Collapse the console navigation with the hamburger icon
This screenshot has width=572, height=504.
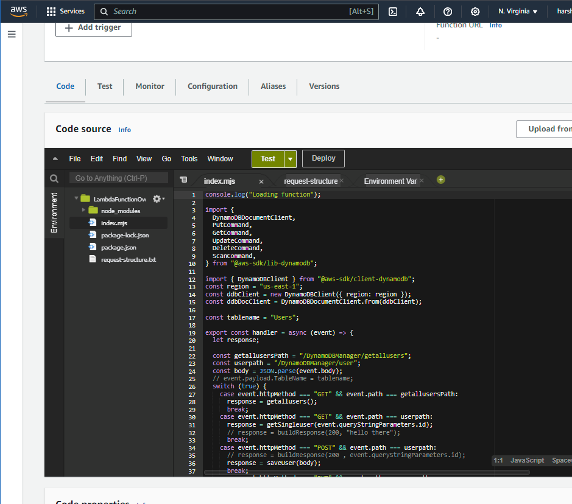(x=11, y=34)
